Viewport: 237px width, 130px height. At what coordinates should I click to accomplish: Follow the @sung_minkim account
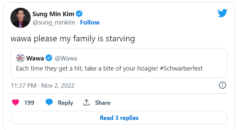(90, 22)
